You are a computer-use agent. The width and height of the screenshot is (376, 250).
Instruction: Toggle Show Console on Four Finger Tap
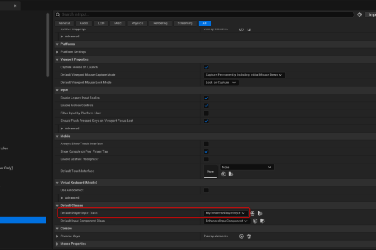coord(206,151)
